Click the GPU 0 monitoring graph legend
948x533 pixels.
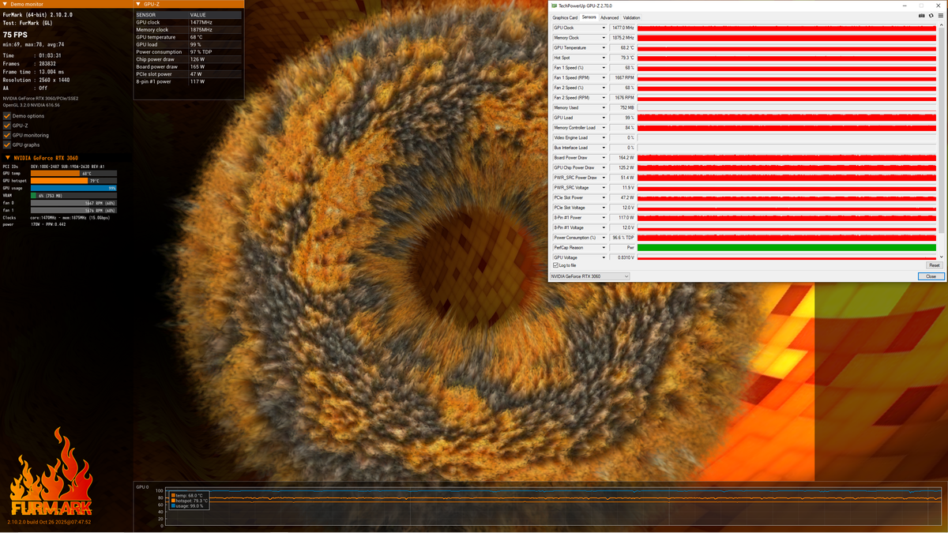pyautogui.click(x=190, y=501)
